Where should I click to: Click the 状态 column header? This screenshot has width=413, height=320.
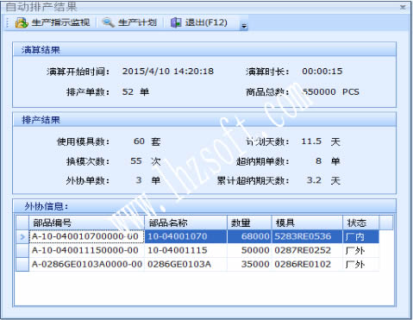(x=361, y=223)
